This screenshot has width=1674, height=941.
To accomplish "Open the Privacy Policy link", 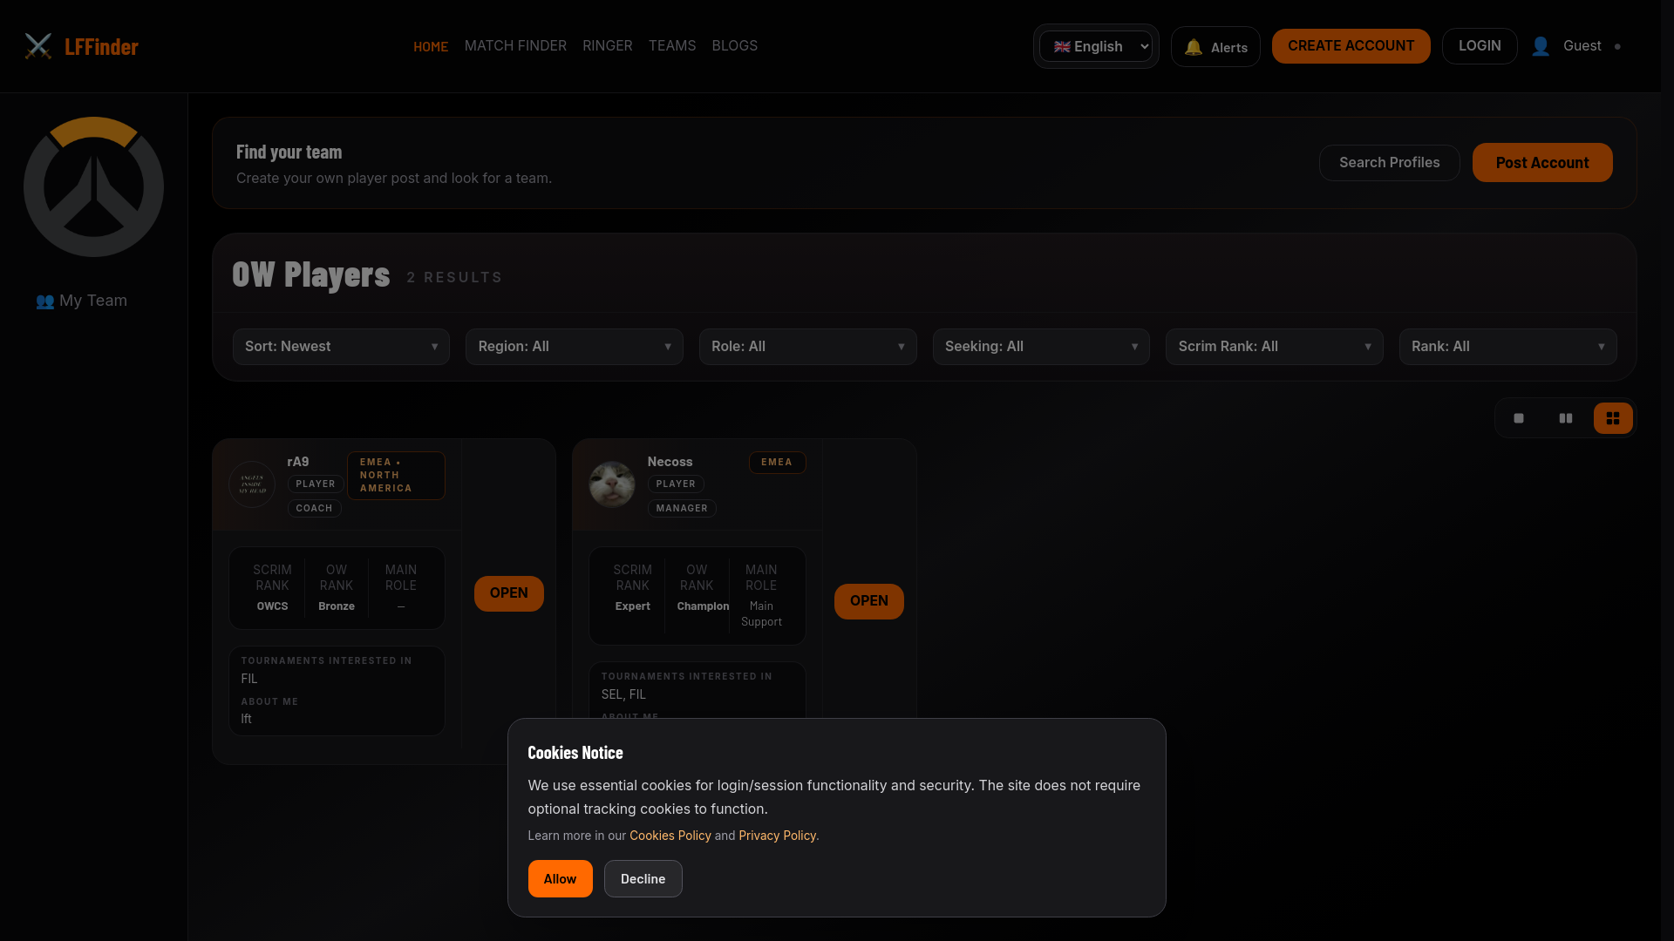I will click(778, 836).
